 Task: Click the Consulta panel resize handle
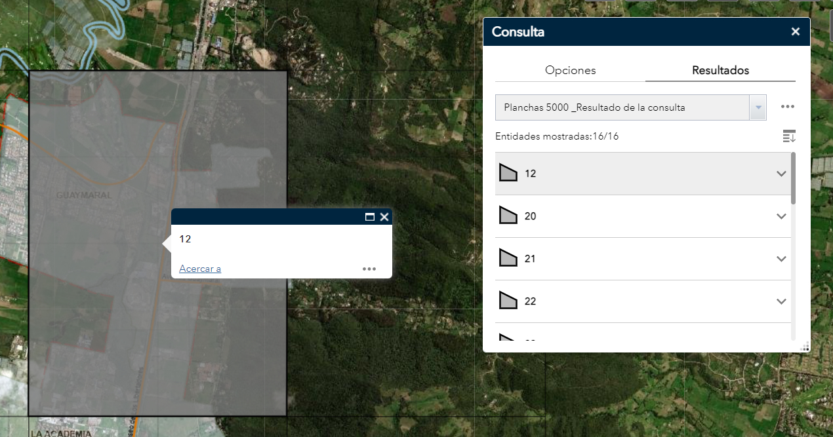point(805,347)
